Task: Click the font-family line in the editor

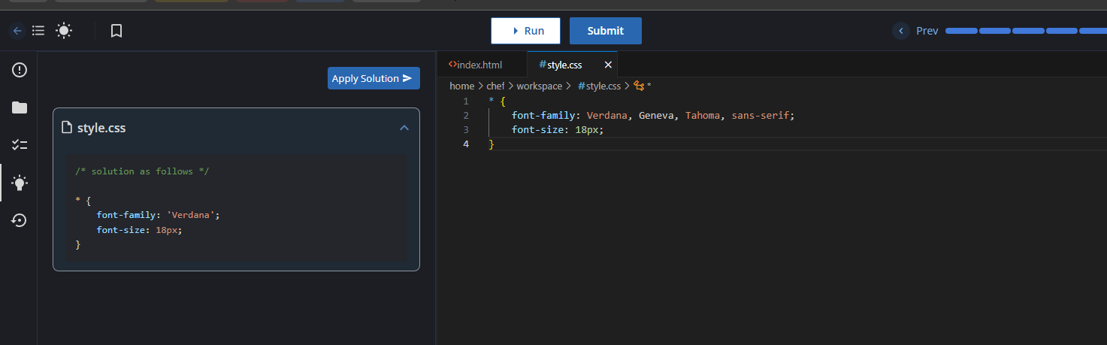Action: point(653,116)
